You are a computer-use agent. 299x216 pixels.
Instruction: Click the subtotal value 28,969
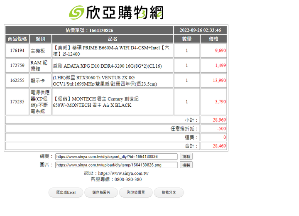pos(219,120)
